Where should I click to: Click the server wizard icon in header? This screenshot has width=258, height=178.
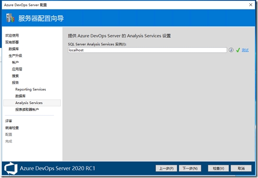10,18
